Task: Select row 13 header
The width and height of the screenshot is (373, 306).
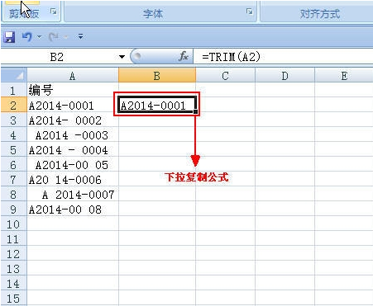Action: [x=14, y=268]
